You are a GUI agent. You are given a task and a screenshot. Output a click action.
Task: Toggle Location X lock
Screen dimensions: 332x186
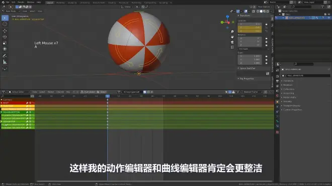pos(267,24)
